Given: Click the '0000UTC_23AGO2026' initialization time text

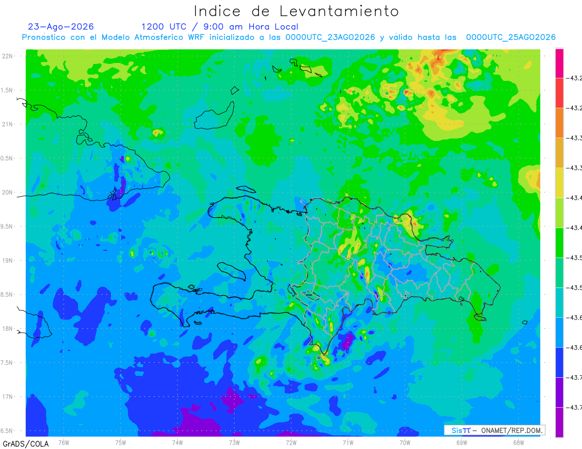Looking at the screenshot, I should point(330,37).
